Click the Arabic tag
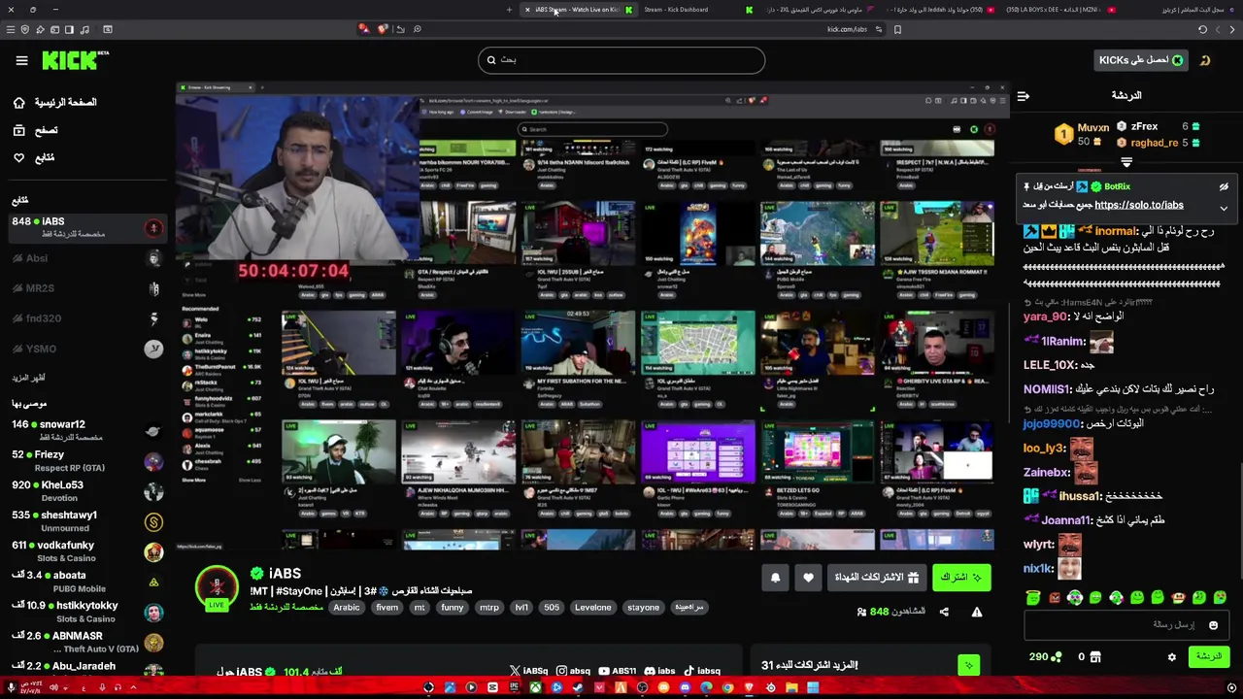This screenshot has height=699, width=1243. 347,608
